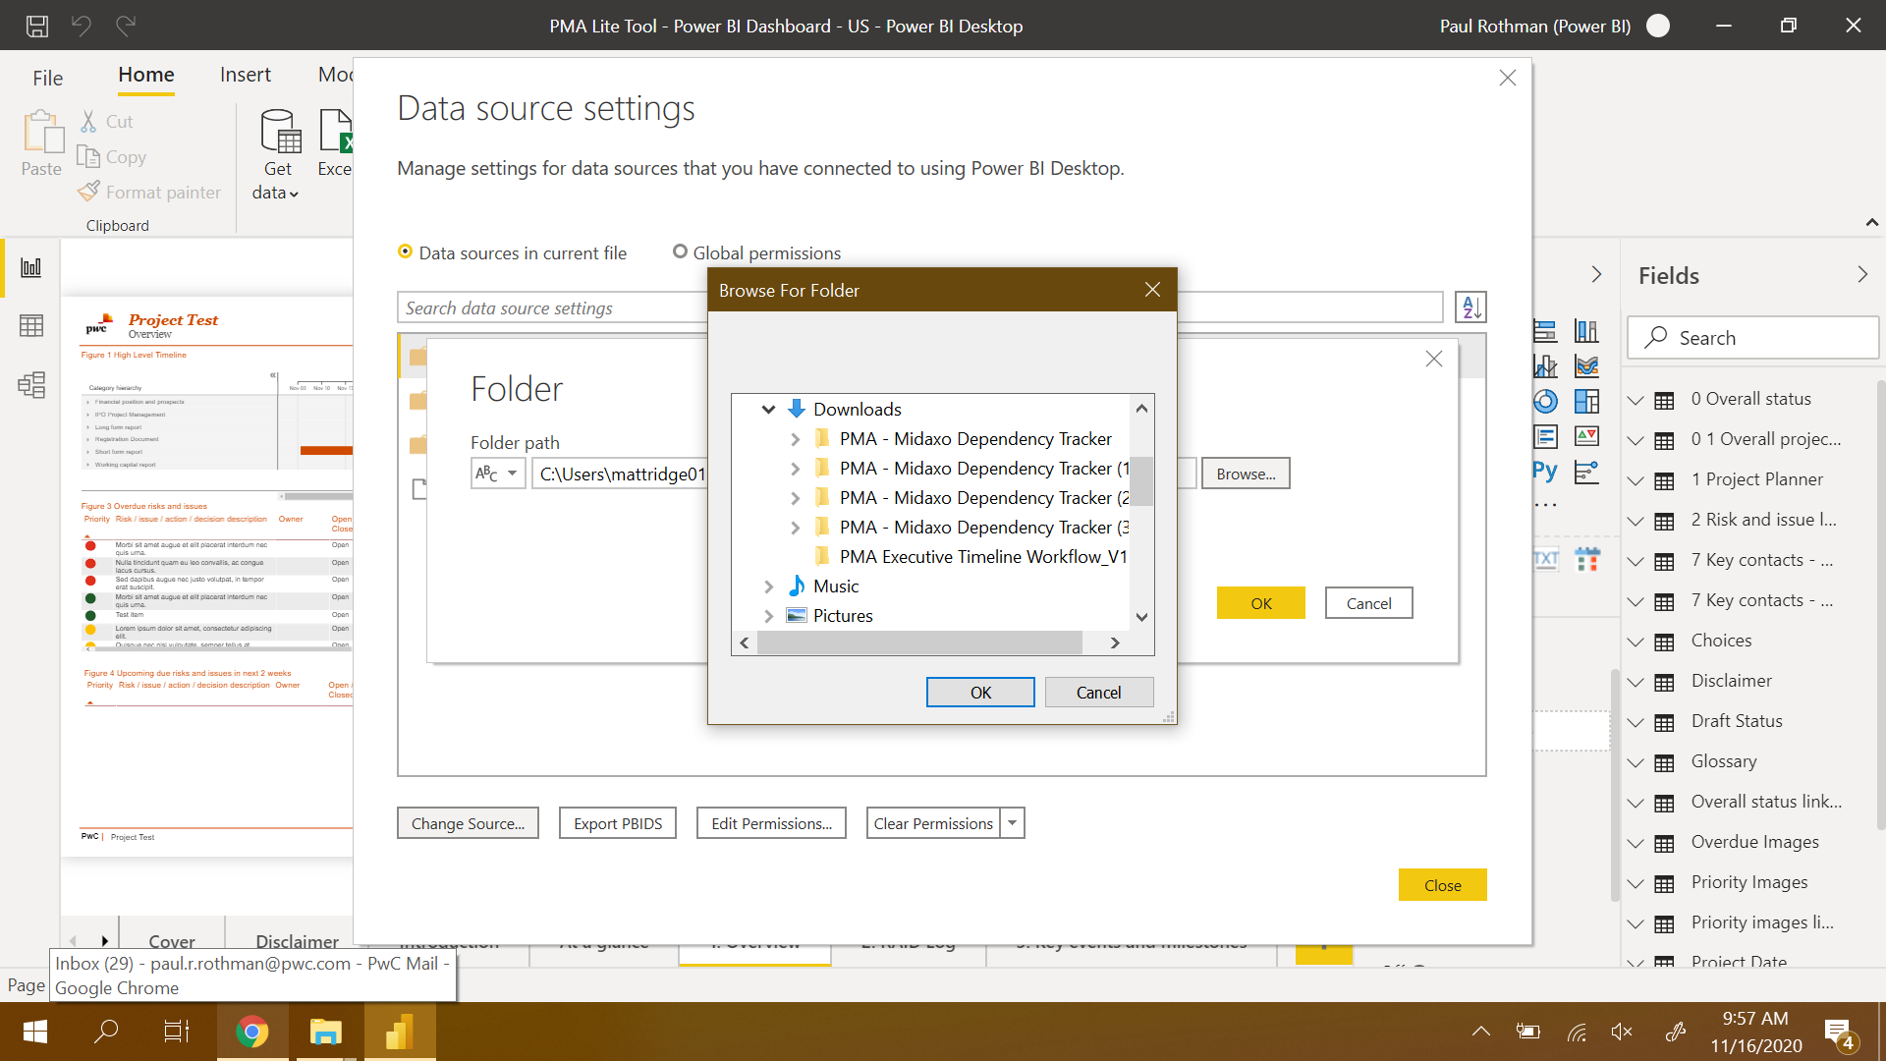
Task: Switch to Model view in left sidebar
Action: [31, 384]
